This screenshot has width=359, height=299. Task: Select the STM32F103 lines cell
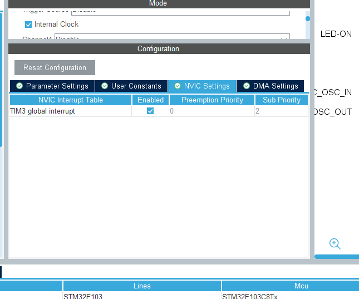(142, 296)
